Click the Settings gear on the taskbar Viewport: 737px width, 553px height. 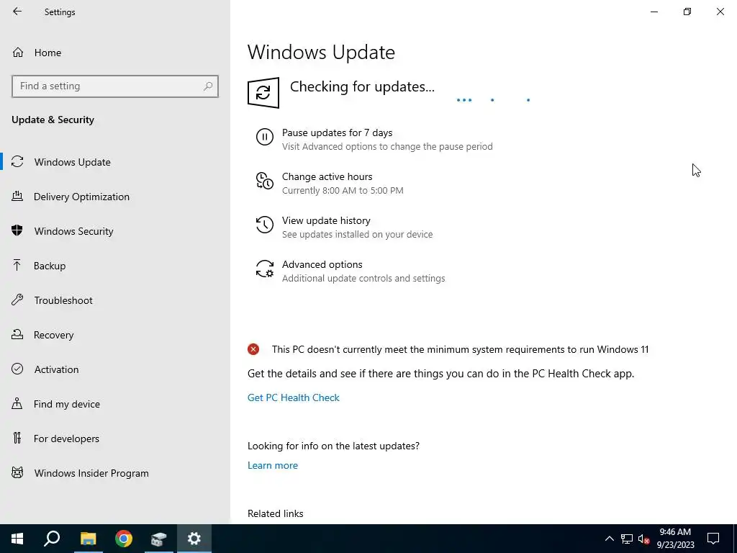(x=194, y=539)
